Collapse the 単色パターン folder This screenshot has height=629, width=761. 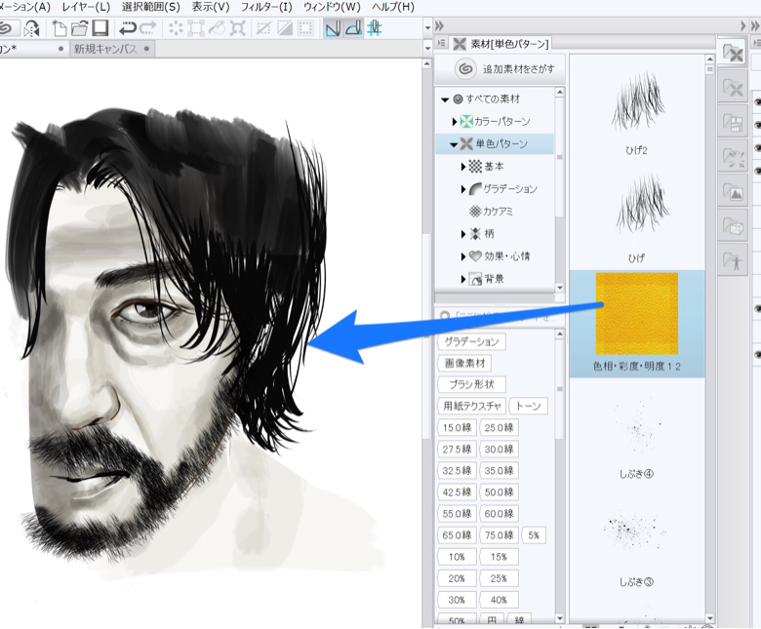pyautogui.click(x=454, y=144)
